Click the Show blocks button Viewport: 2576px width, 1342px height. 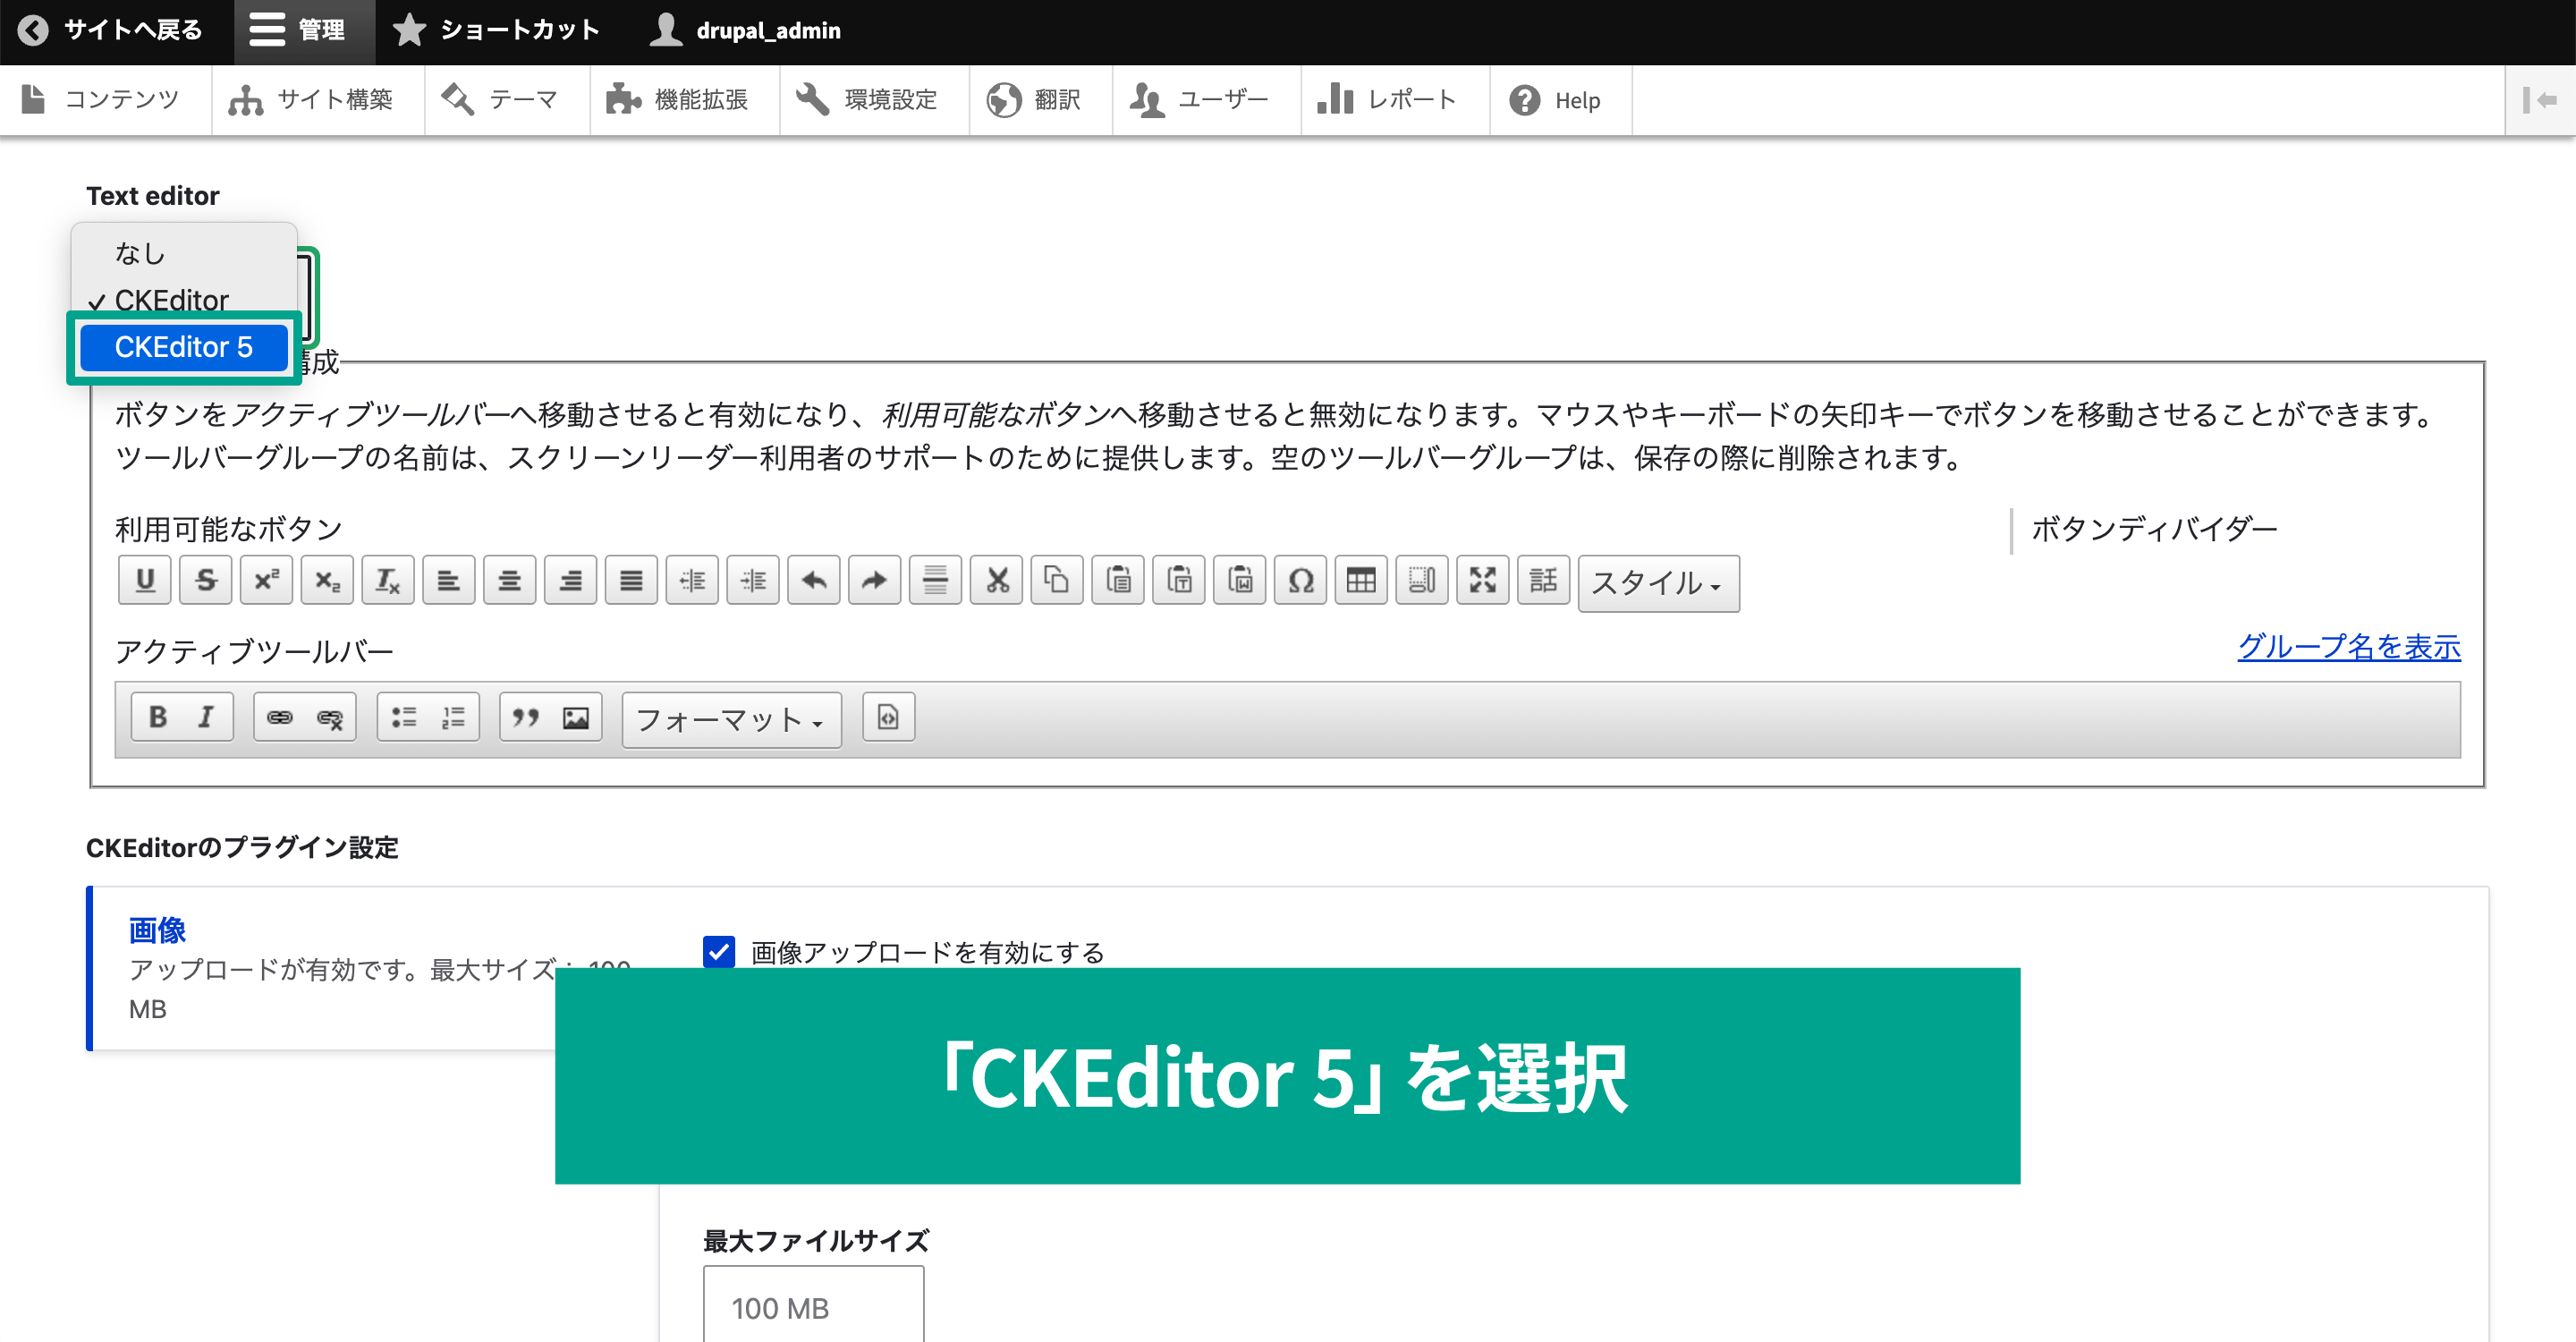coord(1422,580)
